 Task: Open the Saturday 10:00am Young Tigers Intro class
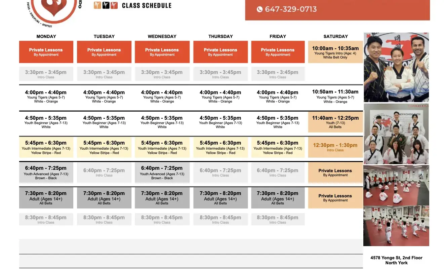[x=335, y=52]
